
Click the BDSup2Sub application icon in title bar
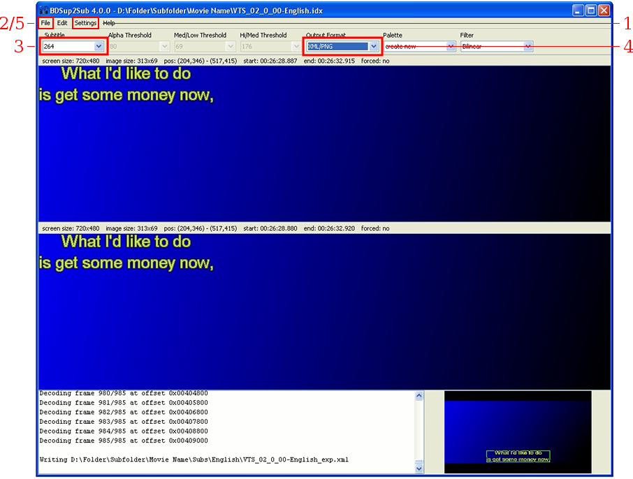point(43,10)
